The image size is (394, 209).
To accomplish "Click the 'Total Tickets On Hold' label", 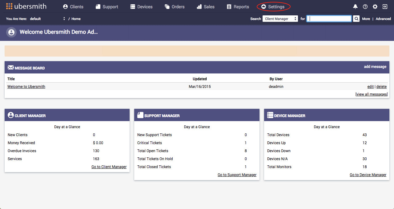I will 155,159.
